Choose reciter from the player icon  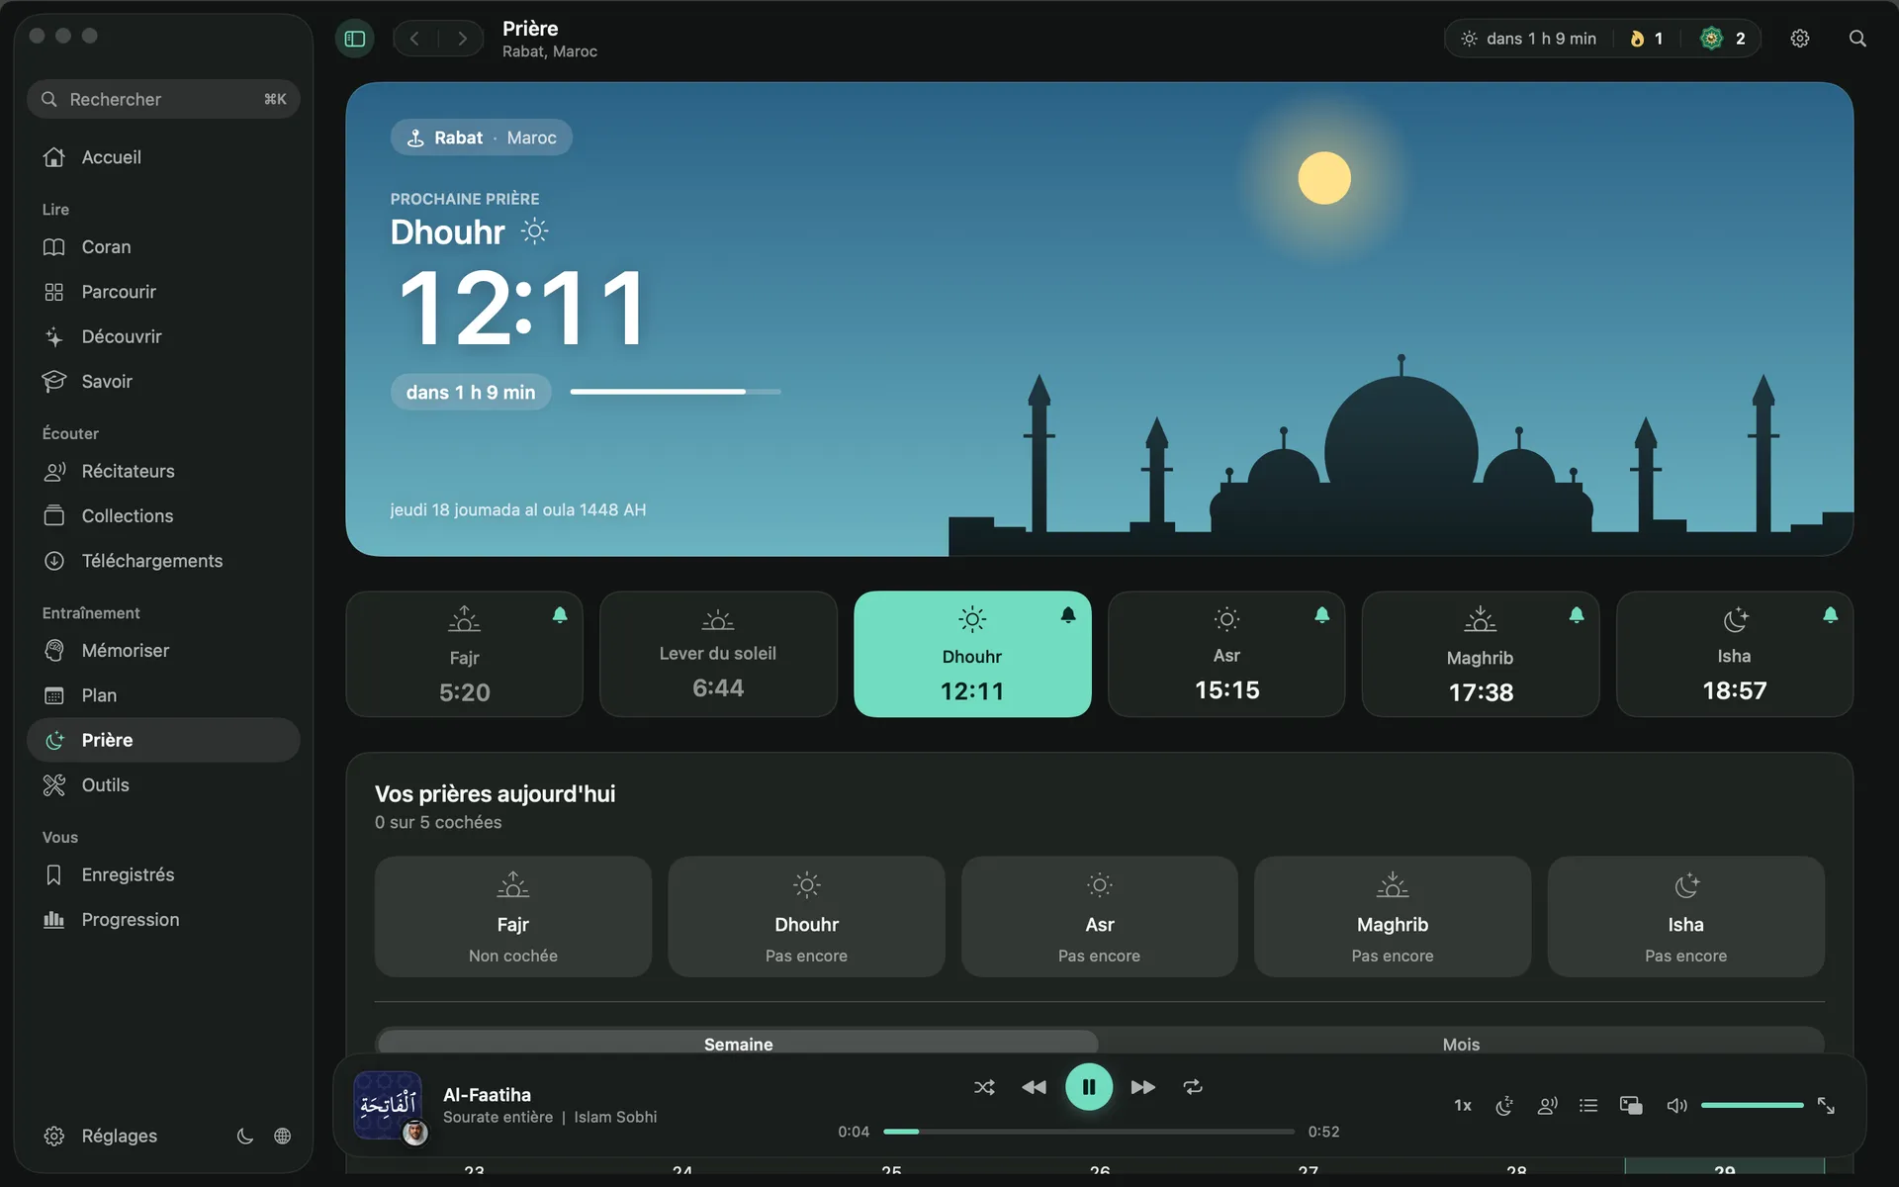[x=1547, y=1105]
